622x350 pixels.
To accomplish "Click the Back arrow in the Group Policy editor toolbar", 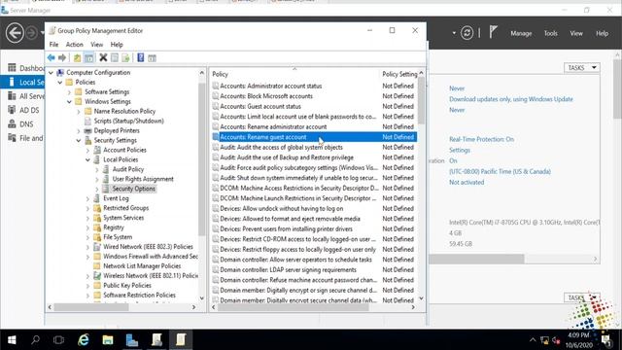I will coord(52,58).
